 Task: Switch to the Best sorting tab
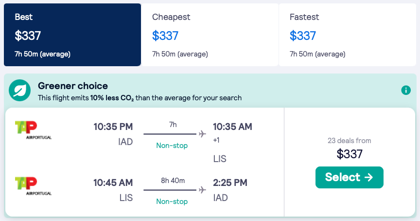(x=72, y=35)
